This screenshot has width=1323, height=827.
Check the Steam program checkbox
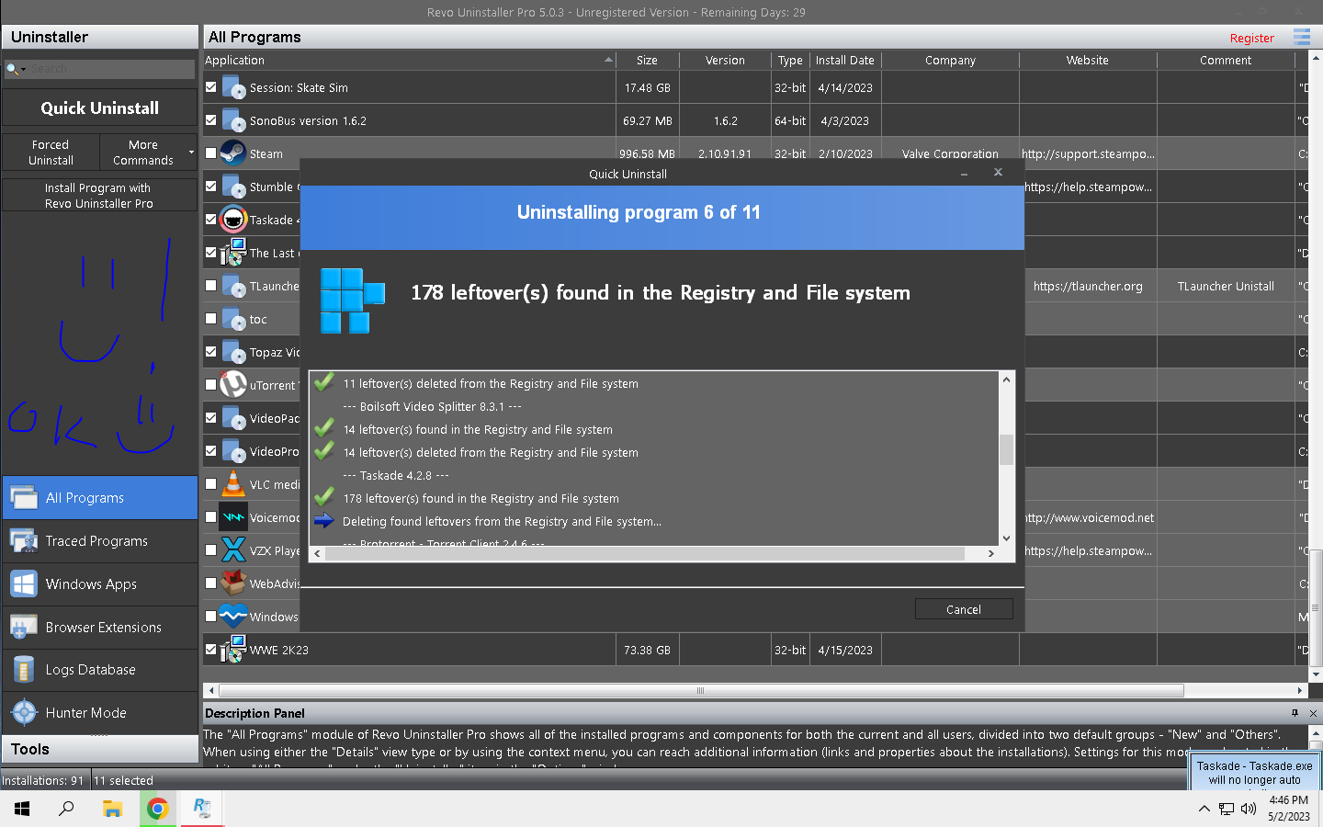click(x=210, y=153)
